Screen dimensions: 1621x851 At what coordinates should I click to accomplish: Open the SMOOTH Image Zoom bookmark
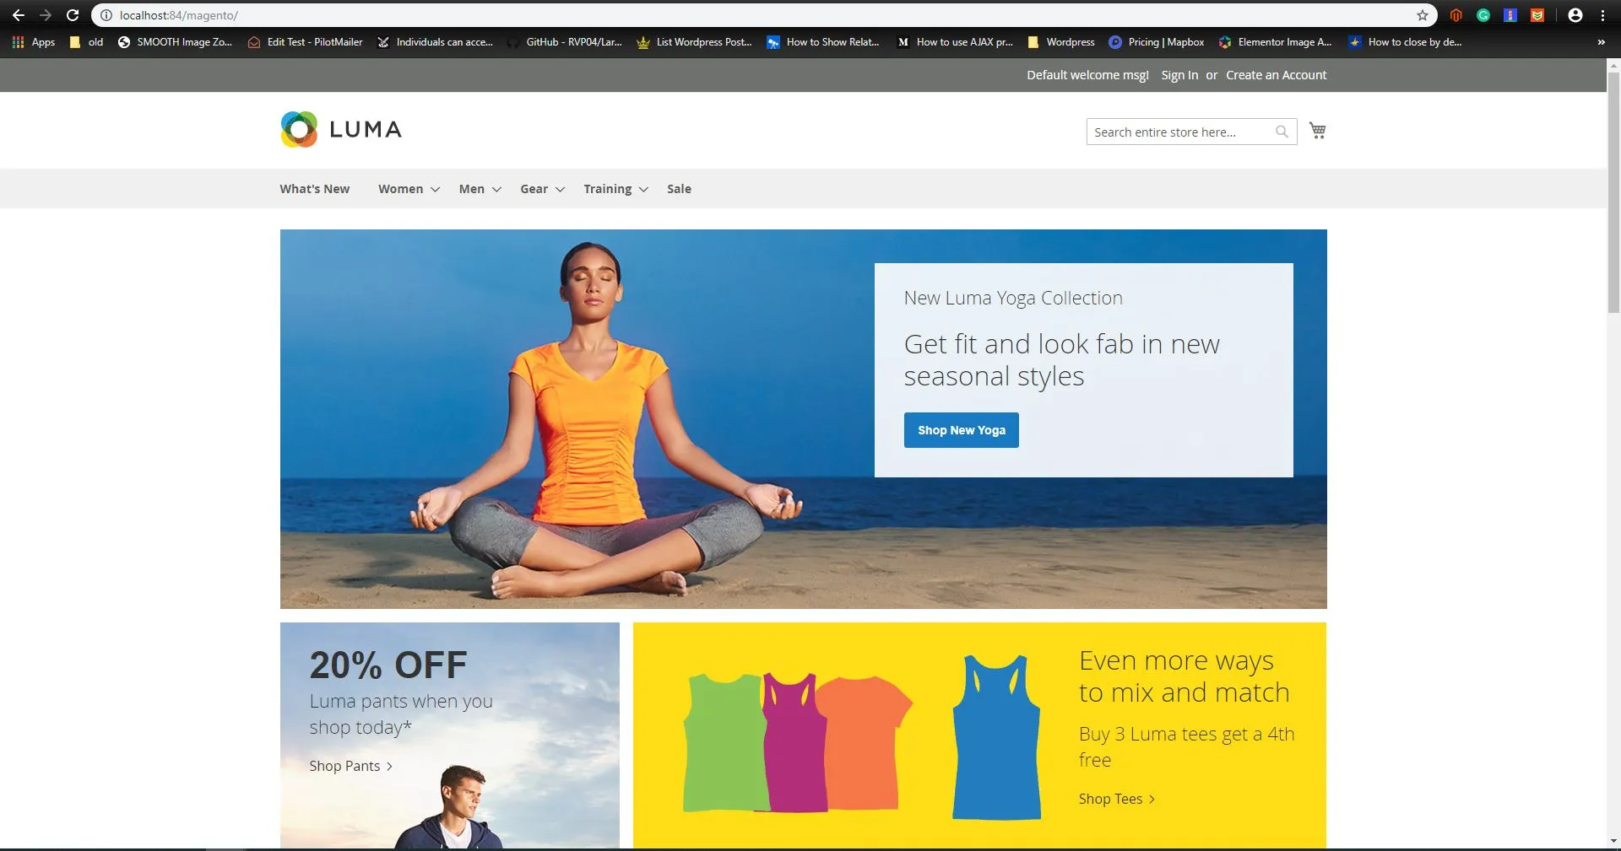pos(175,42)
